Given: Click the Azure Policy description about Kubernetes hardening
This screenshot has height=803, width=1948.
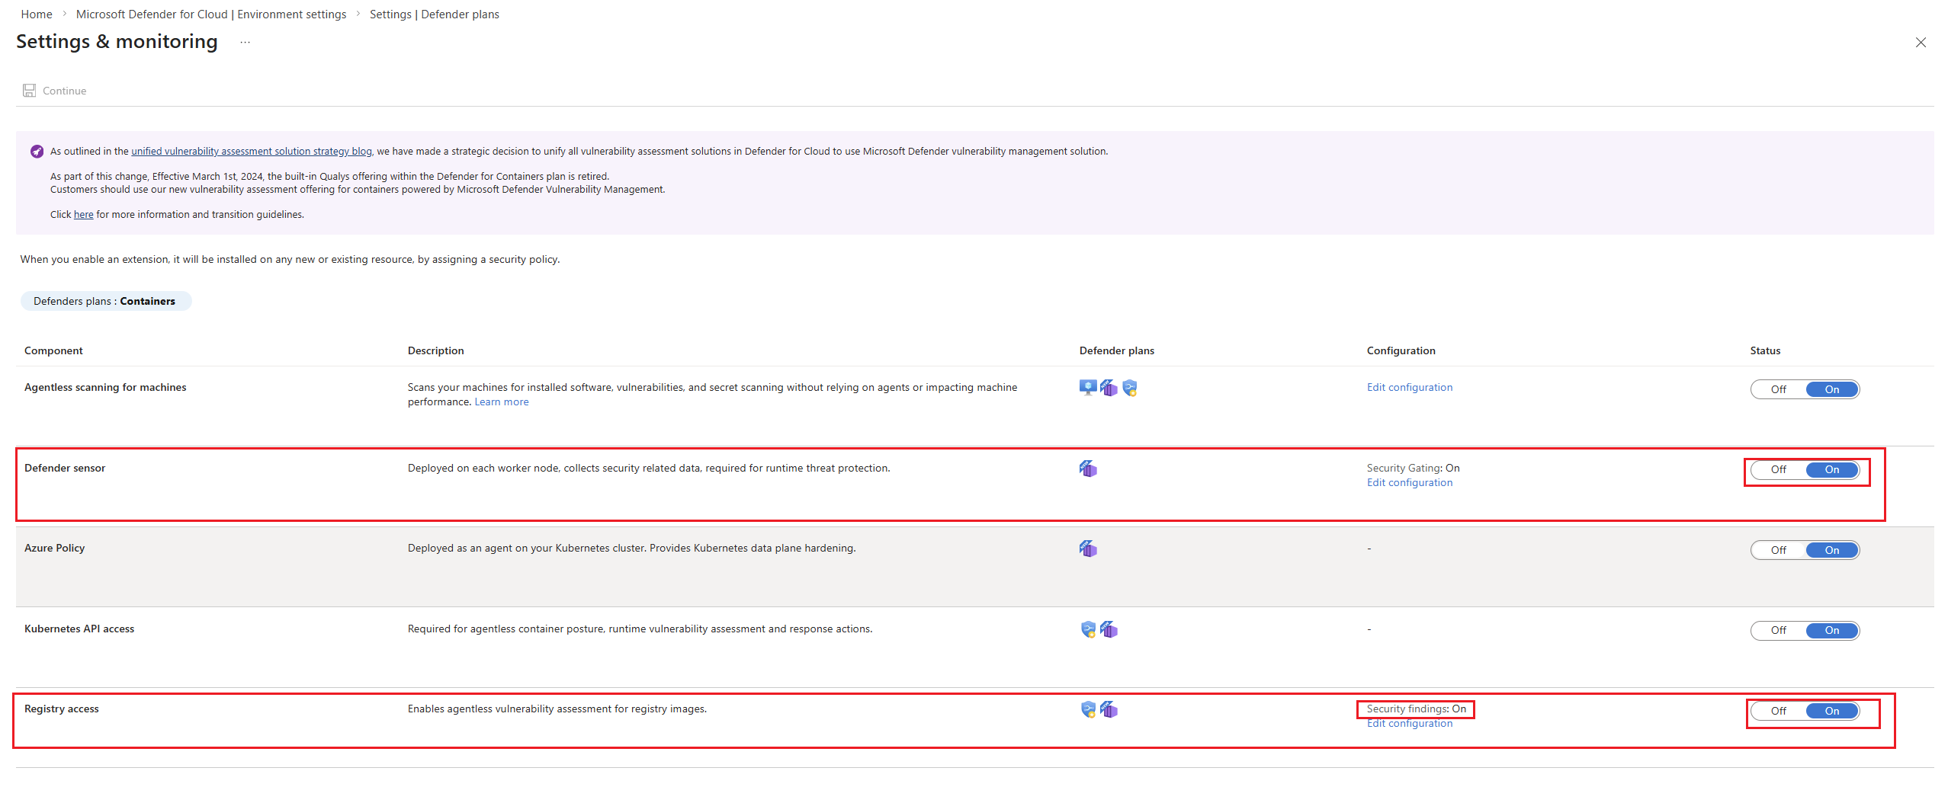Looking at the screenshot, I should click(x=632, y=549).
